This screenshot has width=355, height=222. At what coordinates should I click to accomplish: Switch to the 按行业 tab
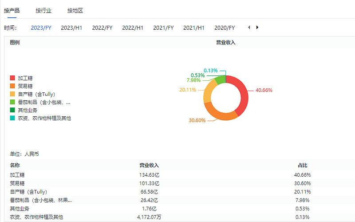point(43,11)
